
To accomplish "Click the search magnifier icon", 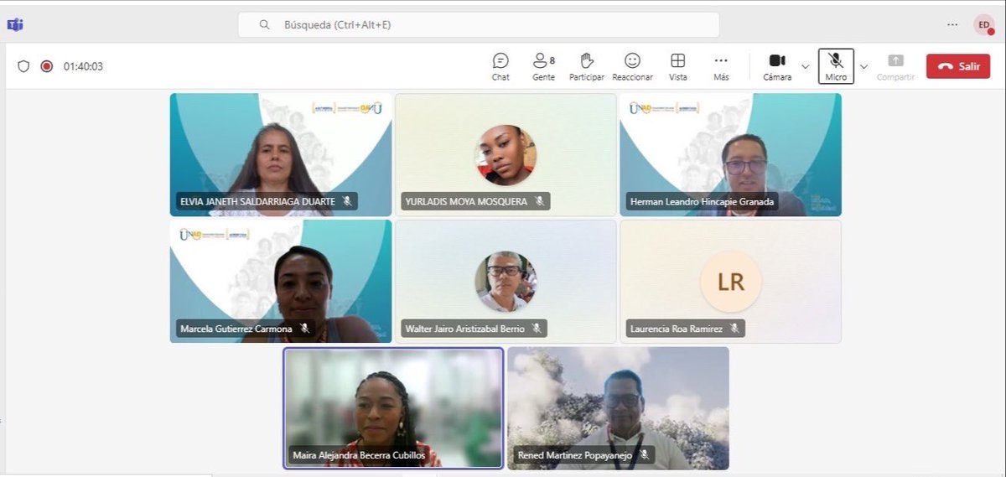I will click(x=264, y=24).
